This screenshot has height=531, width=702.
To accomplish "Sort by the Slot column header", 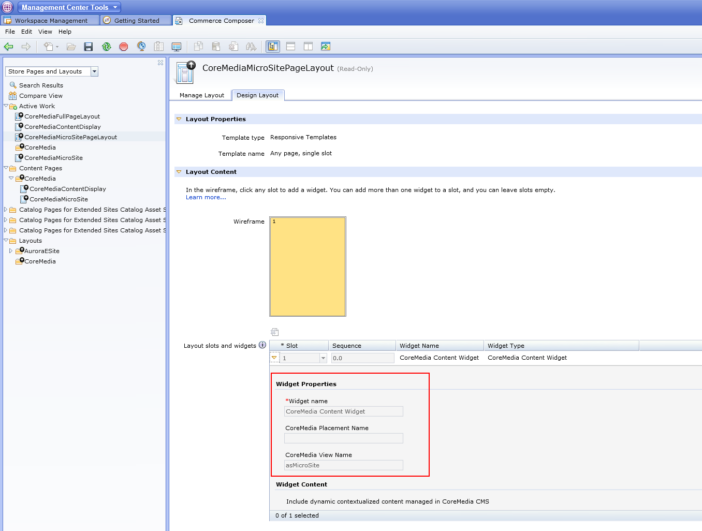I will [299, 346].
